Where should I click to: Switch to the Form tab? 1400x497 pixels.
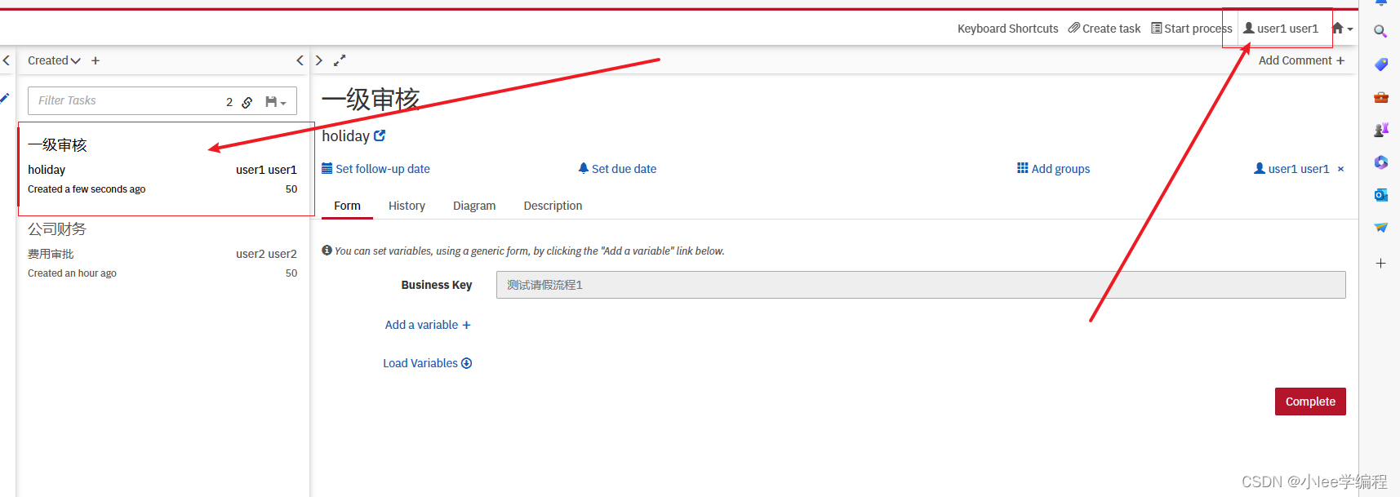(347, 206)
